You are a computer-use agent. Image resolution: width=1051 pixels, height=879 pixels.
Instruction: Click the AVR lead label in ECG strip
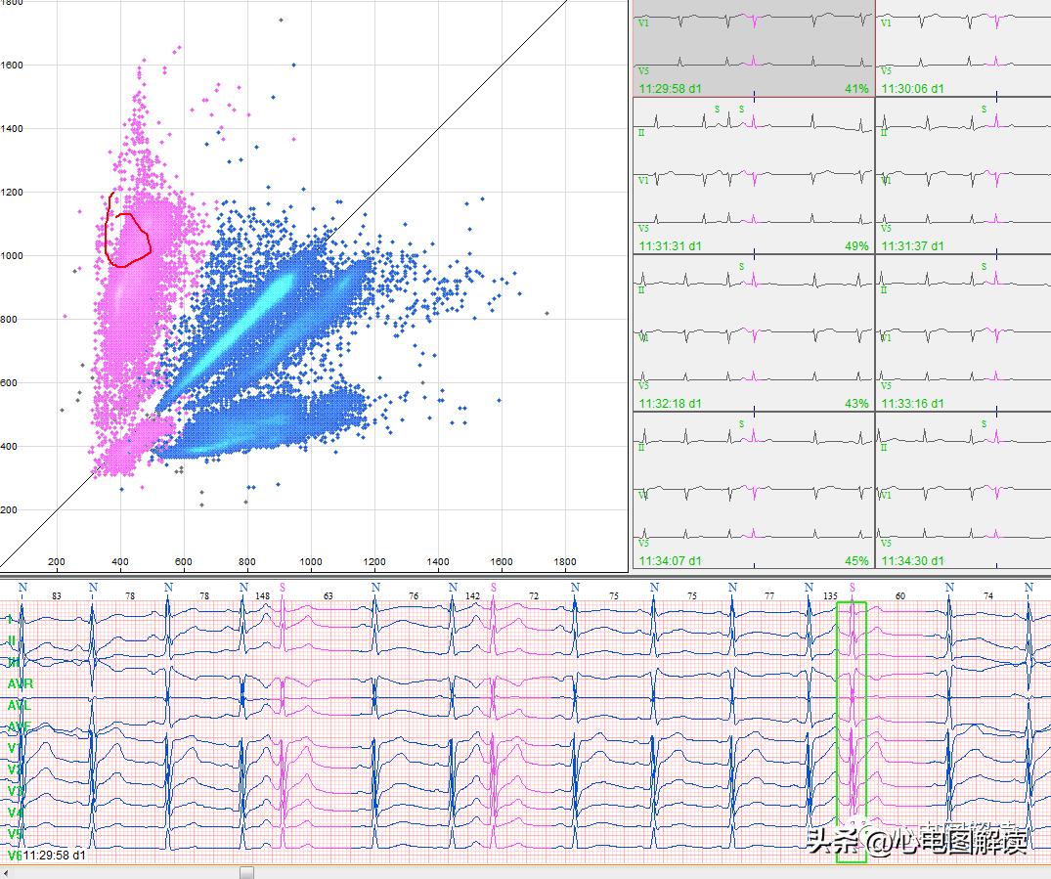[x=20, y=684]
